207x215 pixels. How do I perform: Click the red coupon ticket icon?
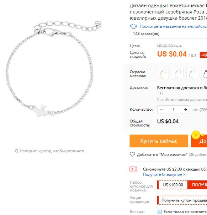[133, 169]
